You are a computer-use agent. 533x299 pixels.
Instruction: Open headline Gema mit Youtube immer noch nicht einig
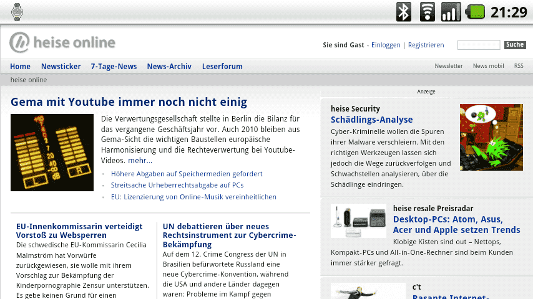[x=129, y=102]
